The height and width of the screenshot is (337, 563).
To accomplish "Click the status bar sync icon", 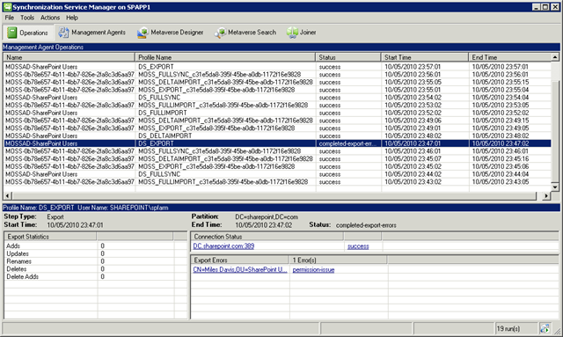I will point(545,328).
